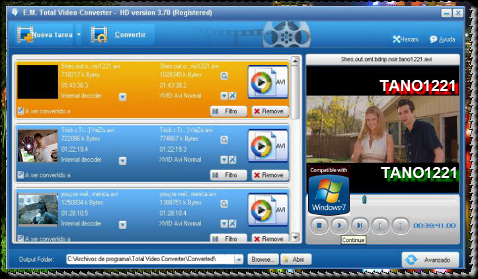478x279 pixels.
Task: Open settings tool icon beside first XVID Avi Normal
Action: (x=233, y=96)
